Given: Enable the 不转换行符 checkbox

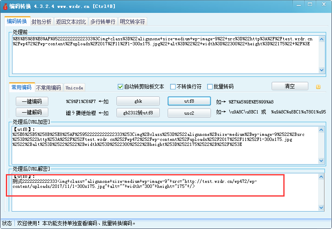Looking at the screenshot, I should [x=173, y=87].
